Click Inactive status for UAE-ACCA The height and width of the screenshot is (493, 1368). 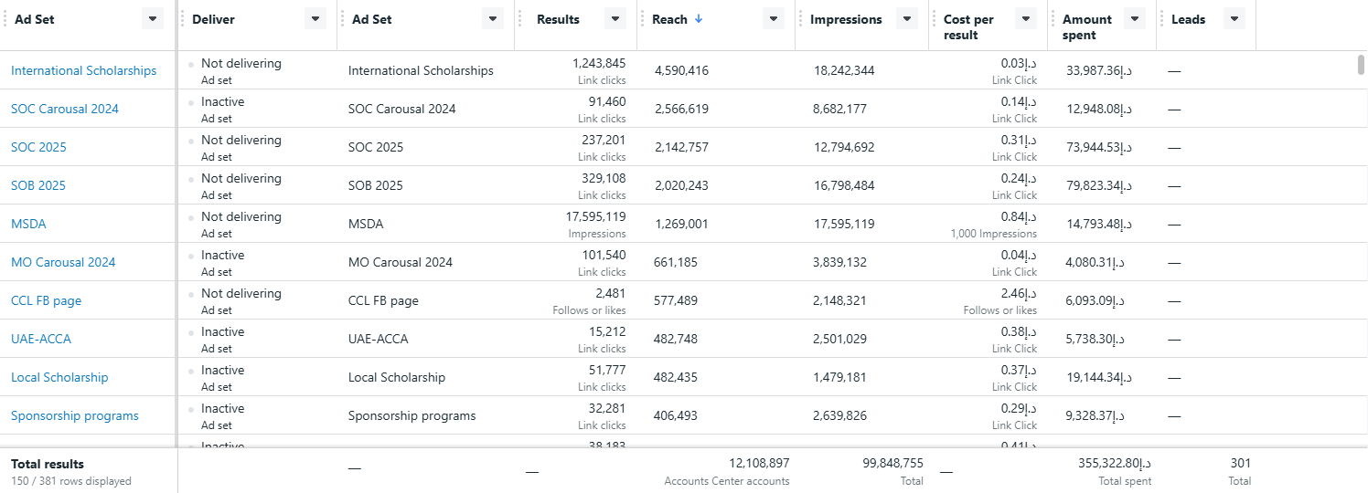[x=223, y=331]
